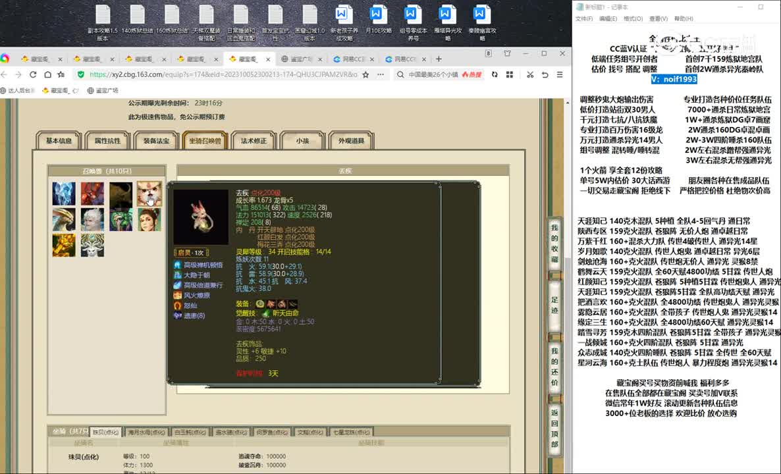Open the 140炼狱总结 desktop file
The height and width of the screenshot is (474, 781).
coord(138,20)
